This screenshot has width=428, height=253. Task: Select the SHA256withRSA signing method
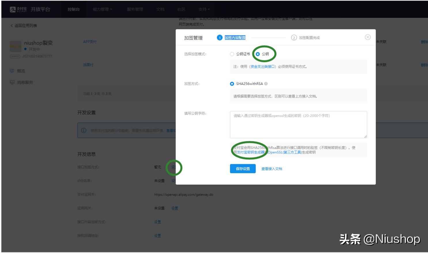click(x=232, y=84)
